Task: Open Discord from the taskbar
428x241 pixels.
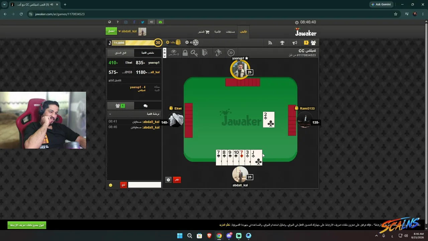Action: (229, 236)
